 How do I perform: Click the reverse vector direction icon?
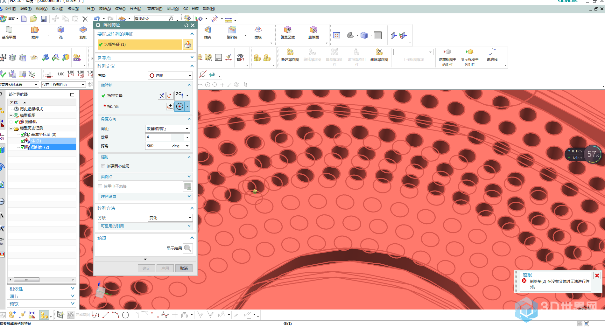pos(162,96)
